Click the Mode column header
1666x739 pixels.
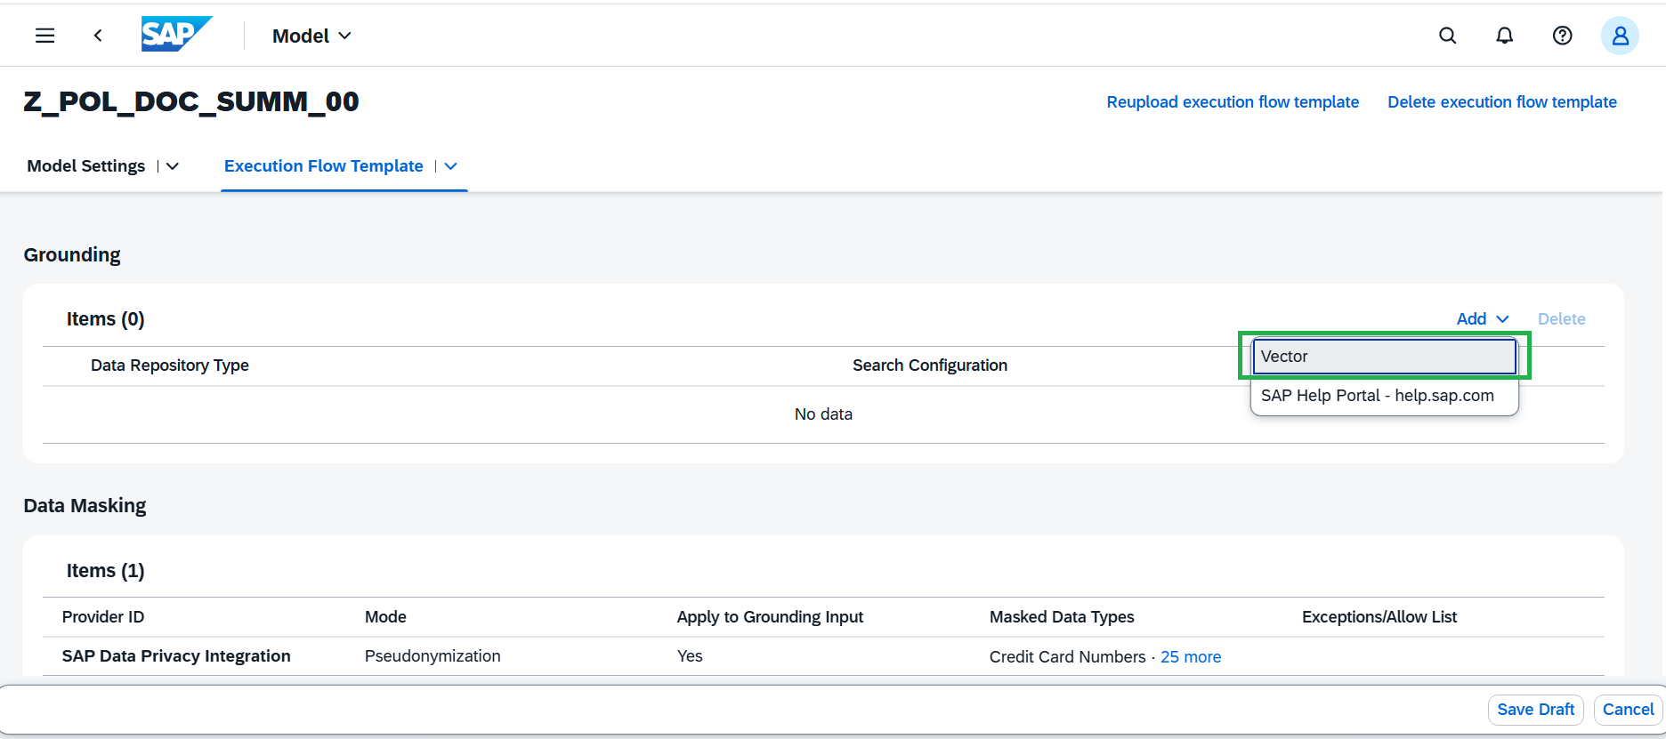pyautogui.click(x=385, y=617)
